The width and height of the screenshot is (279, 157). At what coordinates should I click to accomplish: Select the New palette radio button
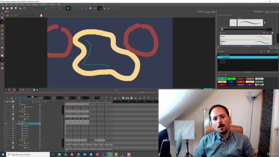click(221, 62)
